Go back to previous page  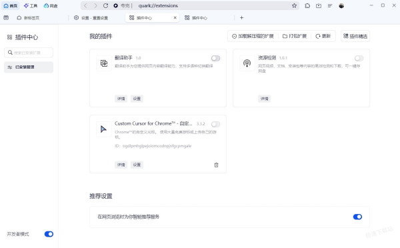pyautogui.click(x=85, y=5)
